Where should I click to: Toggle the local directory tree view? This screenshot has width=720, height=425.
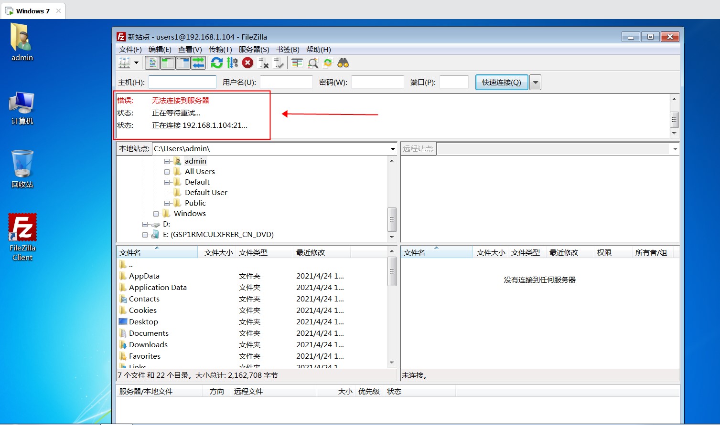pos(167,62)
